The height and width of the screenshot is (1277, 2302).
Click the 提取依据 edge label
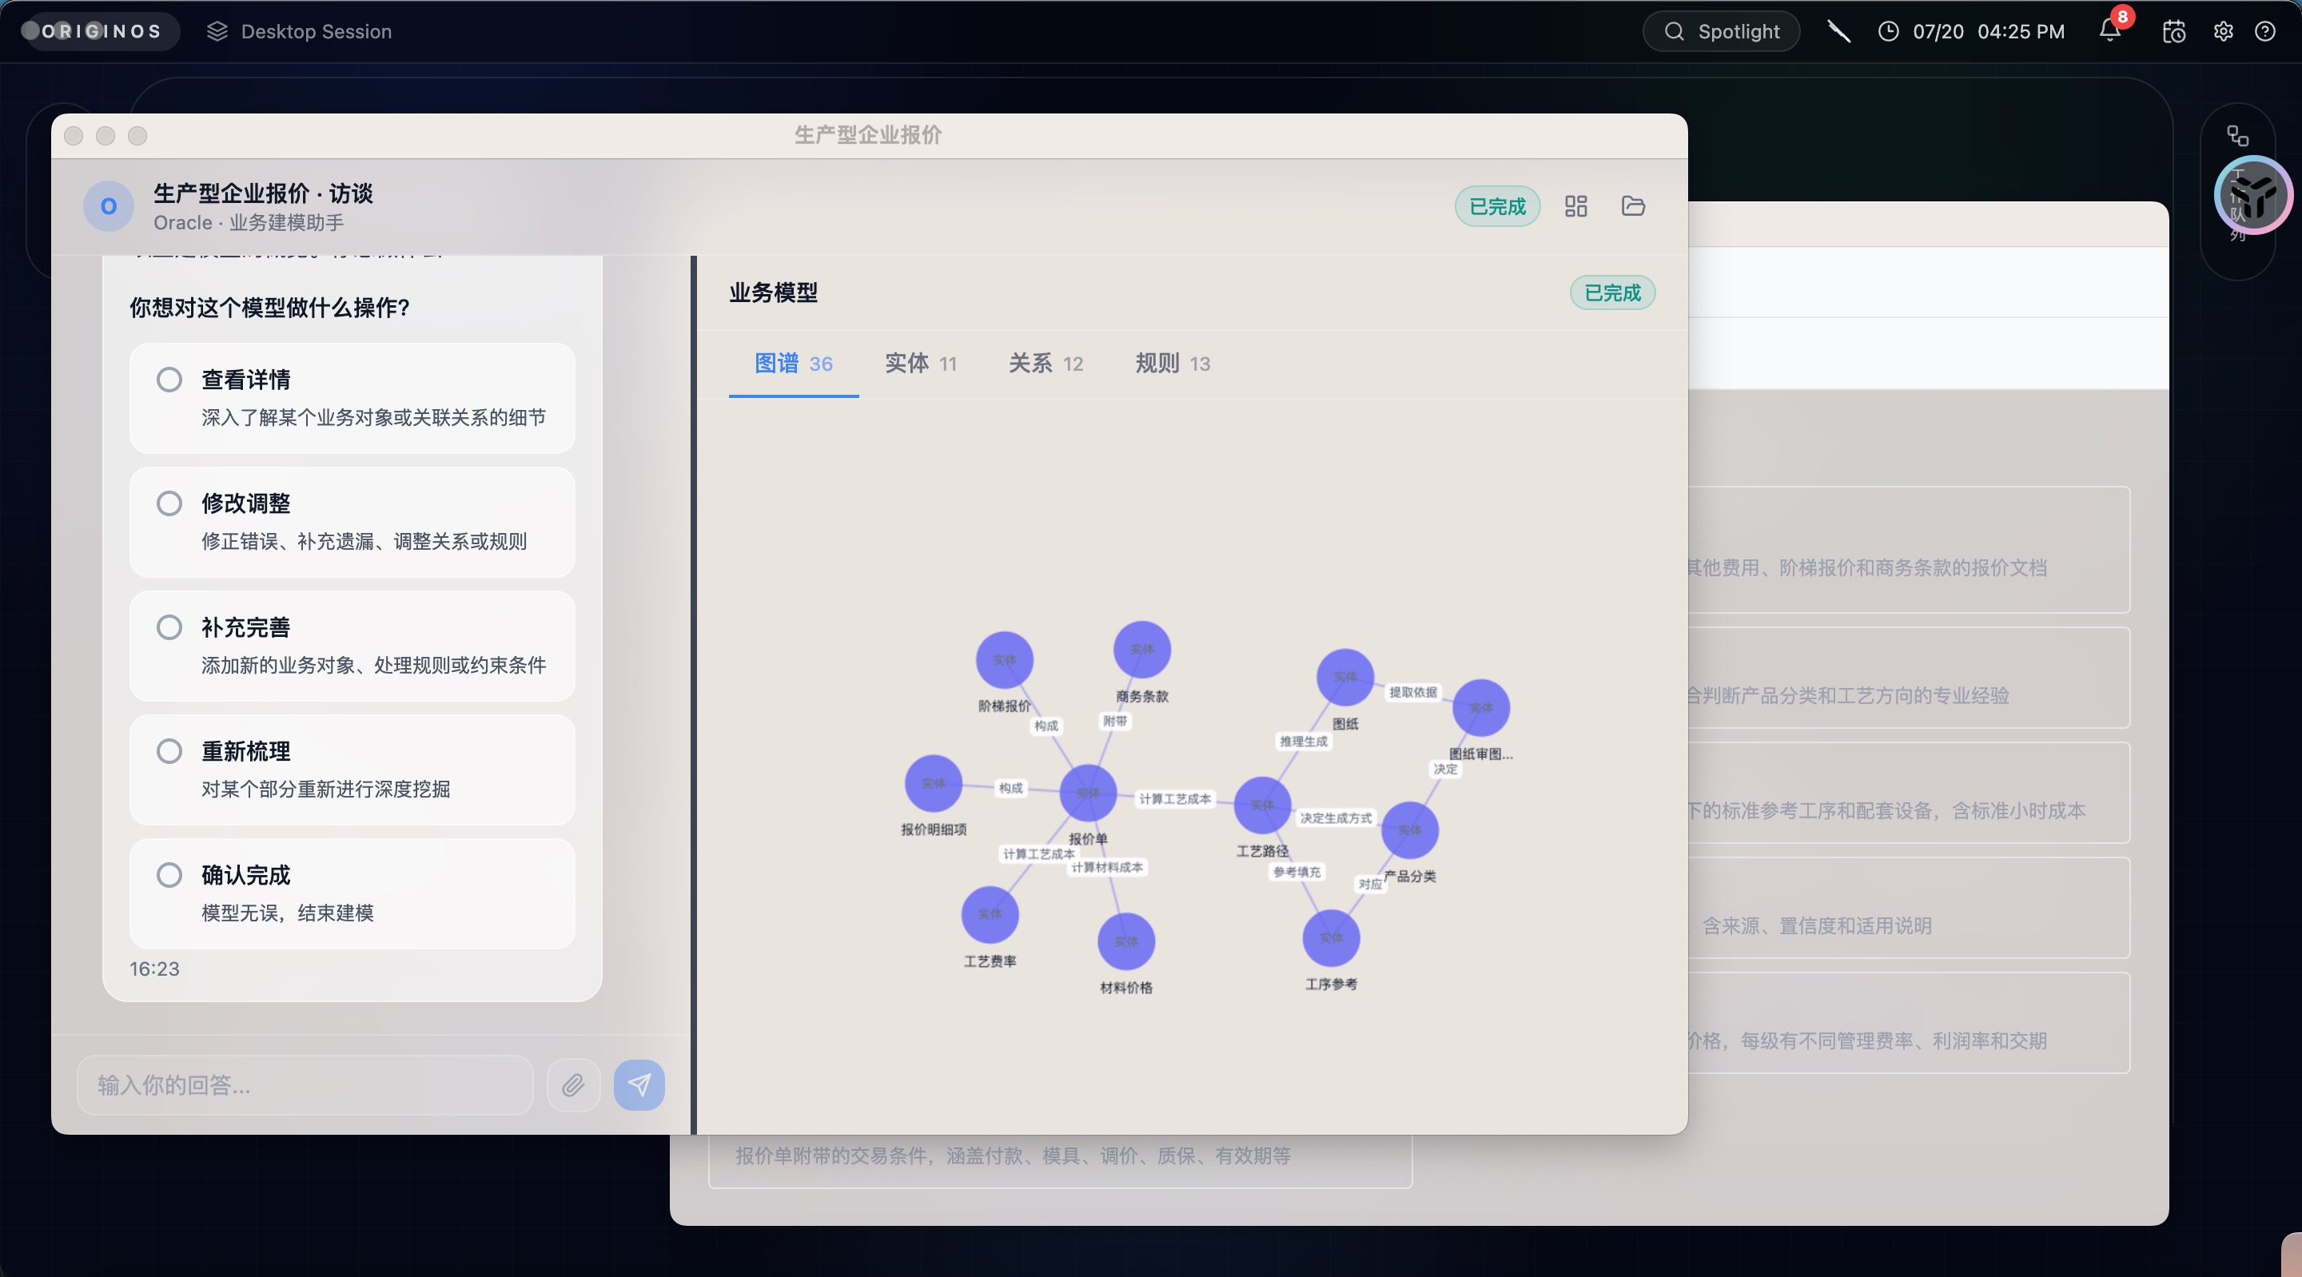tap(1413, 692)
